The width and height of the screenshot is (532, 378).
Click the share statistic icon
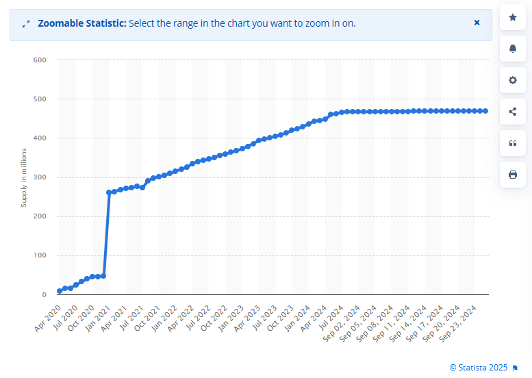(512, 112)
